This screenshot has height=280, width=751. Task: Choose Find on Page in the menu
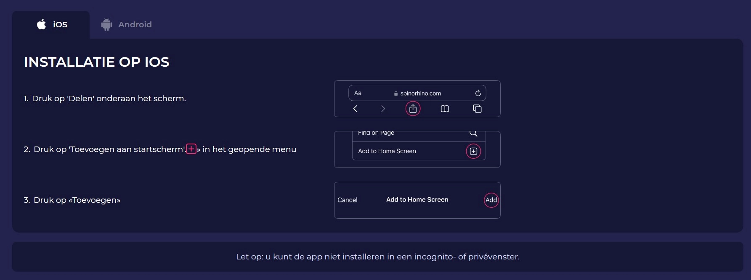[x=376, y=133]
